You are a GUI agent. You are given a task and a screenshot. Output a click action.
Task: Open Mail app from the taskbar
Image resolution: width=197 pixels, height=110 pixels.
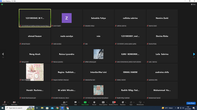(x=52, y=108)
